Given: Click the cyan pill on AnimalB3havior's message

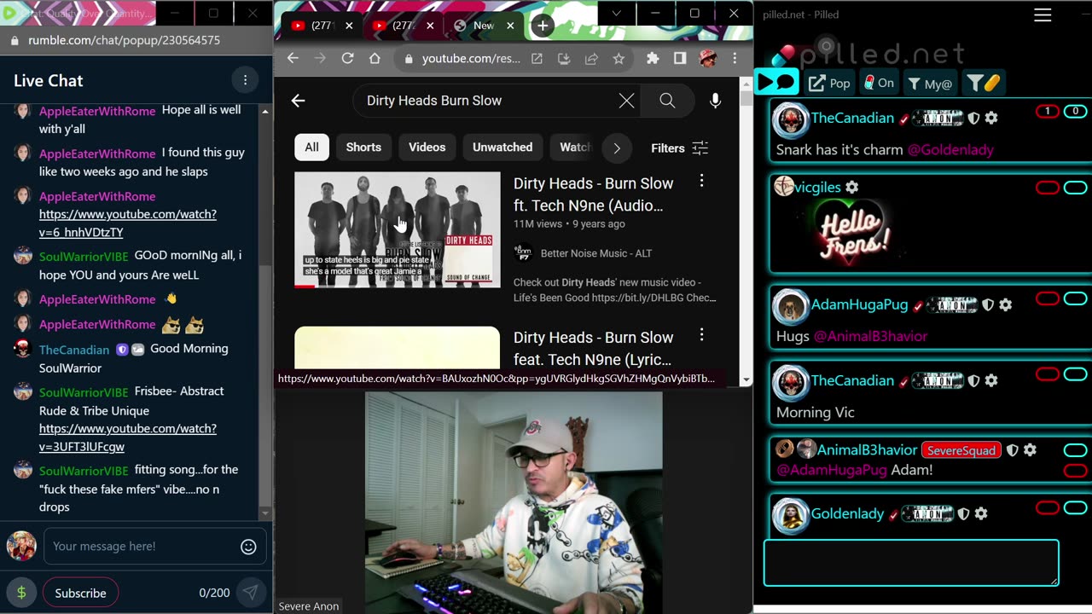Looking at the screenshot, I should pos(1075,449).
